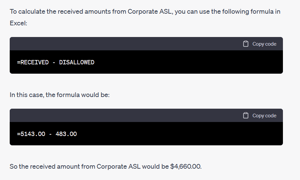Click the clipboard icon above RECEIVED - DISALLOWED formula

246,44
